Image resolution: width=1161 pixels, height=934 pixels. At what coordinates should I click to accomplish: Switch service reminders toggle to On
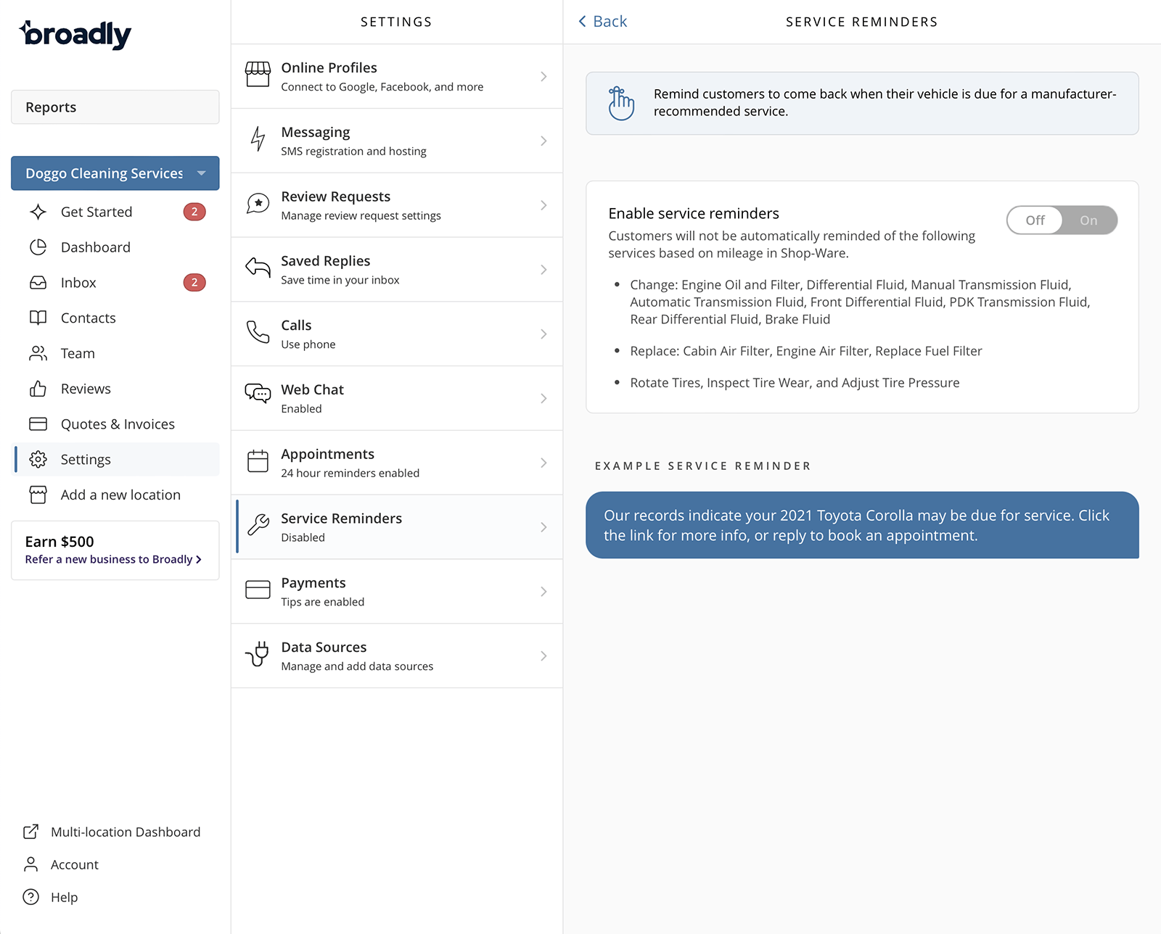coord(1088,220)
